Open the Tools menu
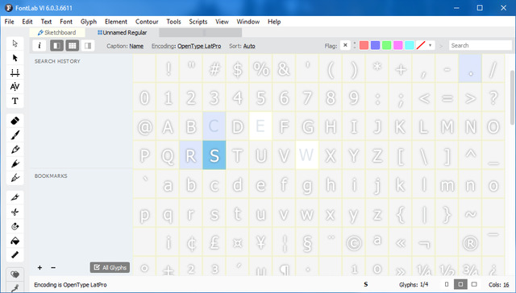The image size is (516, 293). coord(173,22)
